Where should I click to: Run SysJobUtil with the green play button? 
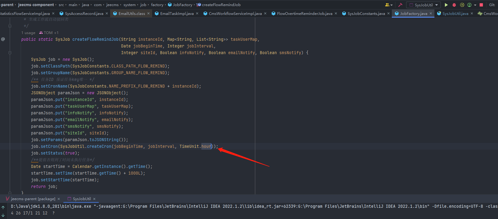(x=446, y=5)
